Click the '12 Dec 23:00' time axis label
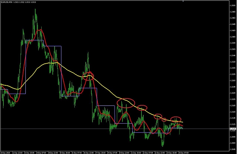This screenshot has height=154, width=237. 17,153
